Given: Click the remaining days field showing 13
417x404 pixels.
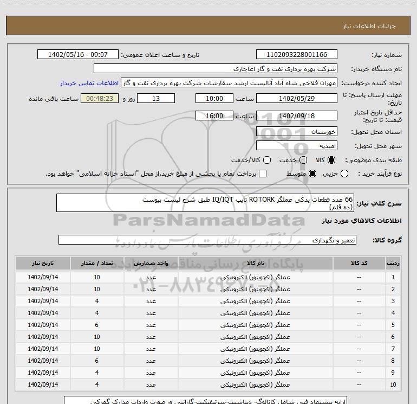Looking at the screenshot, I should click(x=156, y=98).
